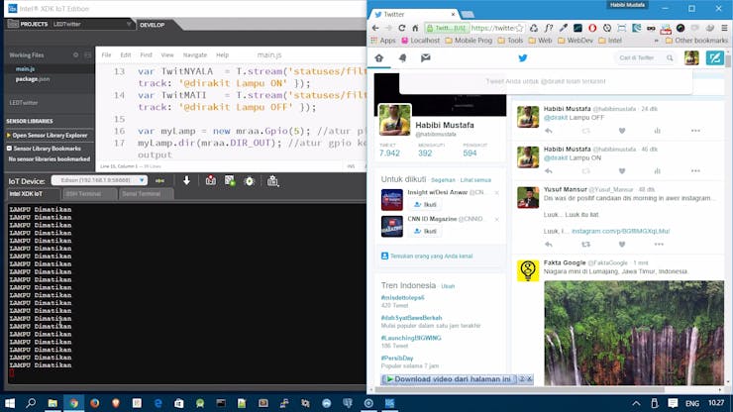
Task: Open Navigate menu in XDK editor
Action: (x=195, y=54)
